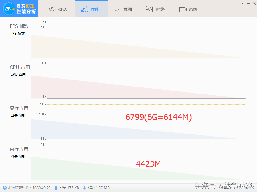
Task: Click inside the FPS chart area
Action: (146, 41)
